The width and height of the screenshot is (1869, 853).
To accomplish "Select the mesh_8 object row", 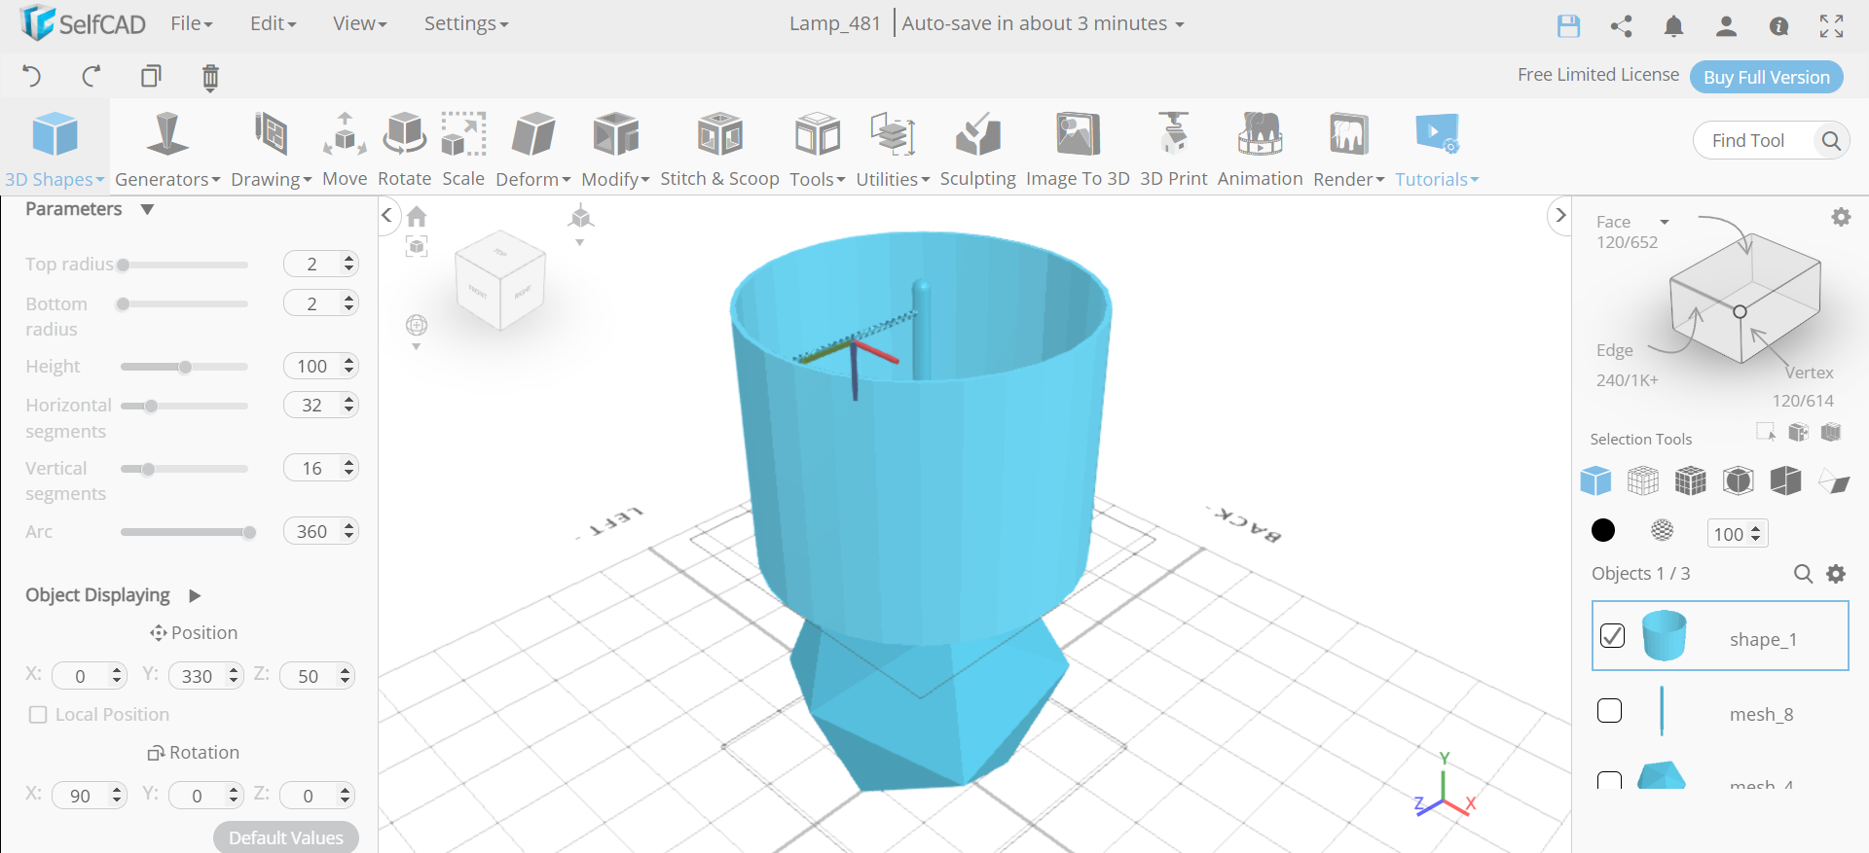I will point(1720,713).
